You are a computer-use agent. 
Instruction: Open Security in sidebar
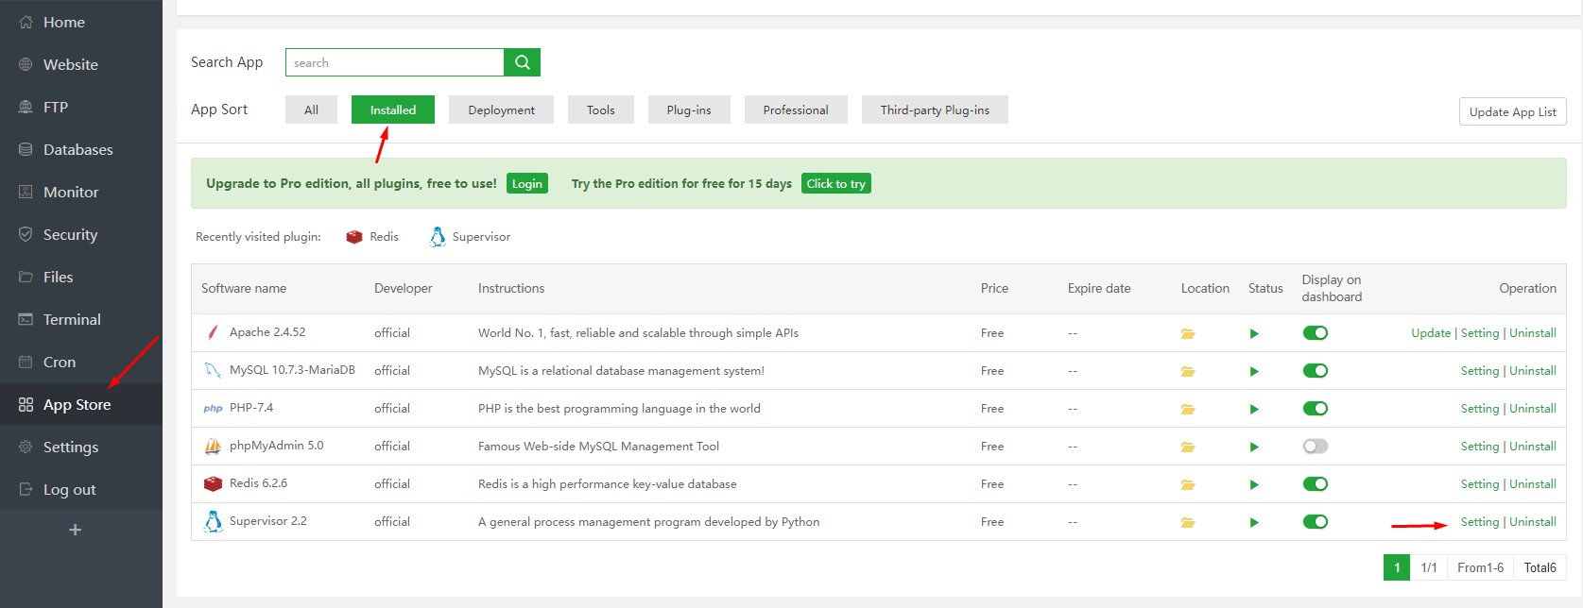[x=81, y=234]
